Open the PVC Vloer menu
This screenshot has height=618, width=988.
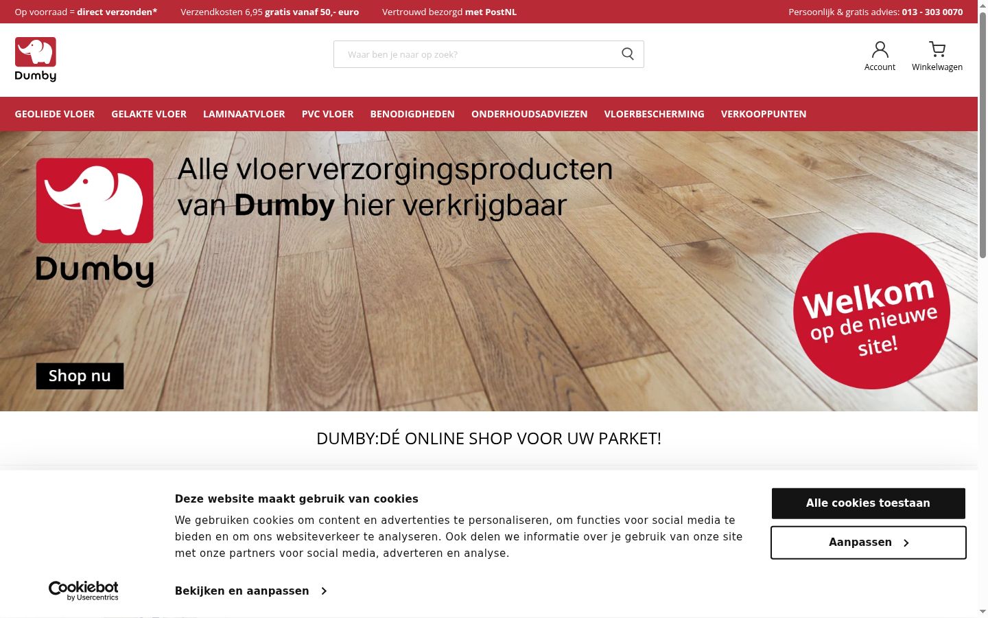point(328,114)
